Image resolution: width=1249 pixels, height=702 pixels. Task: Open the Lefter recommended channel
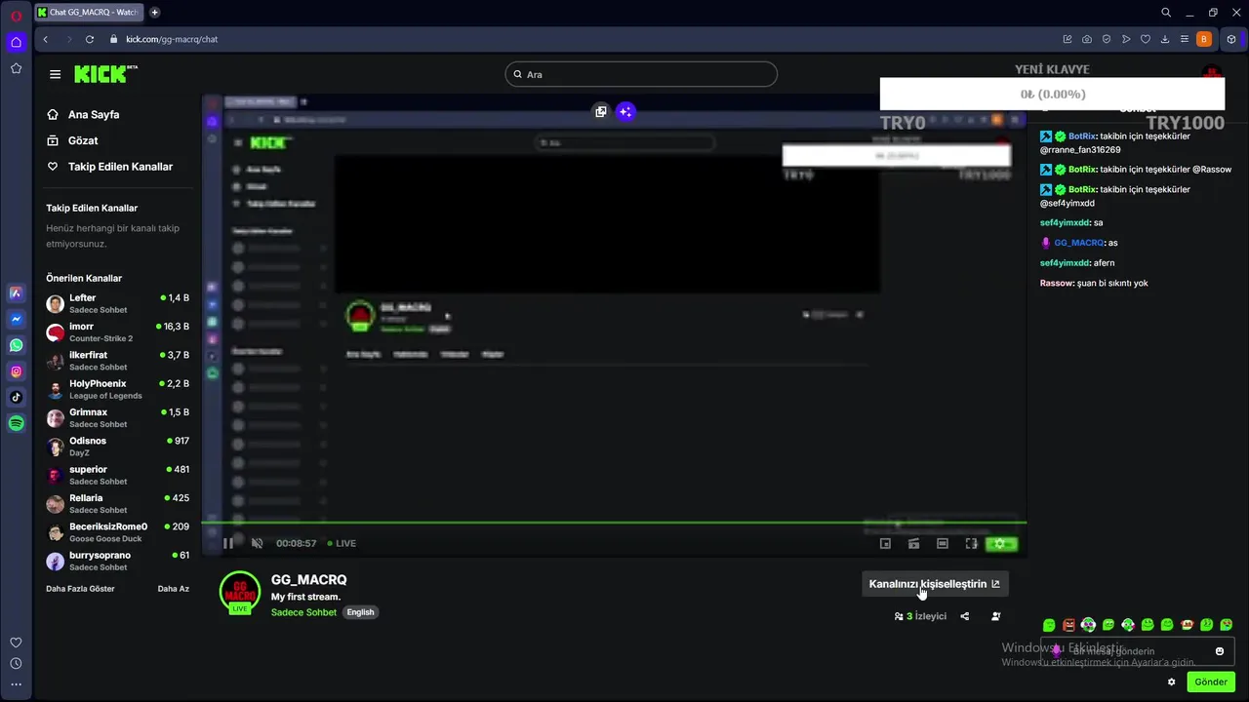[117, 303]
